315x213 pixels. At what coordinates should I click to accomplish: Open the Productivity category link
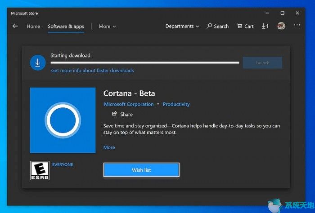pos(176,104)
